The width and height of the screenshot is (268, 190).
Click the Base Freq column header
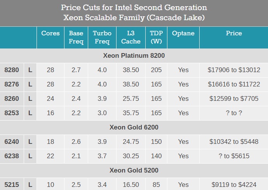coord(76,37)
